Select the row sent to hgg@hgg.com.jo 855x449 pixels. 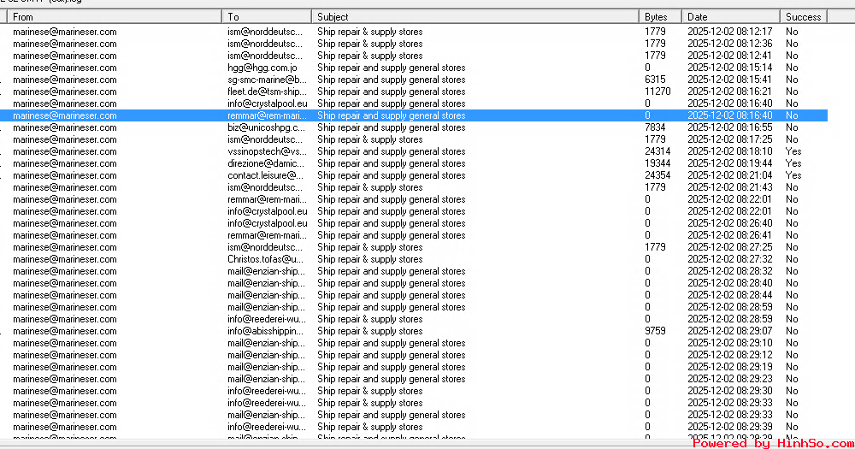point(264,68)
